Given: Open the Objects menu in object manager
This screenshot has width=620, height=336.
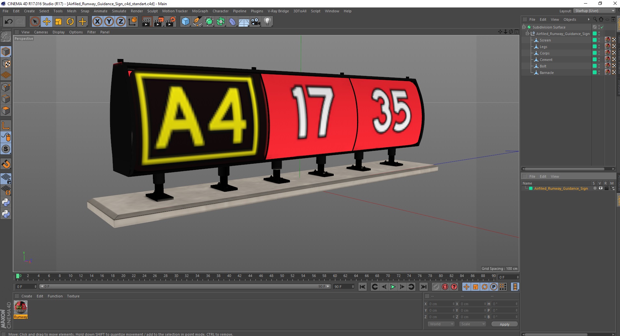Looking at the screenshot, I should click(x=570, y=19).
